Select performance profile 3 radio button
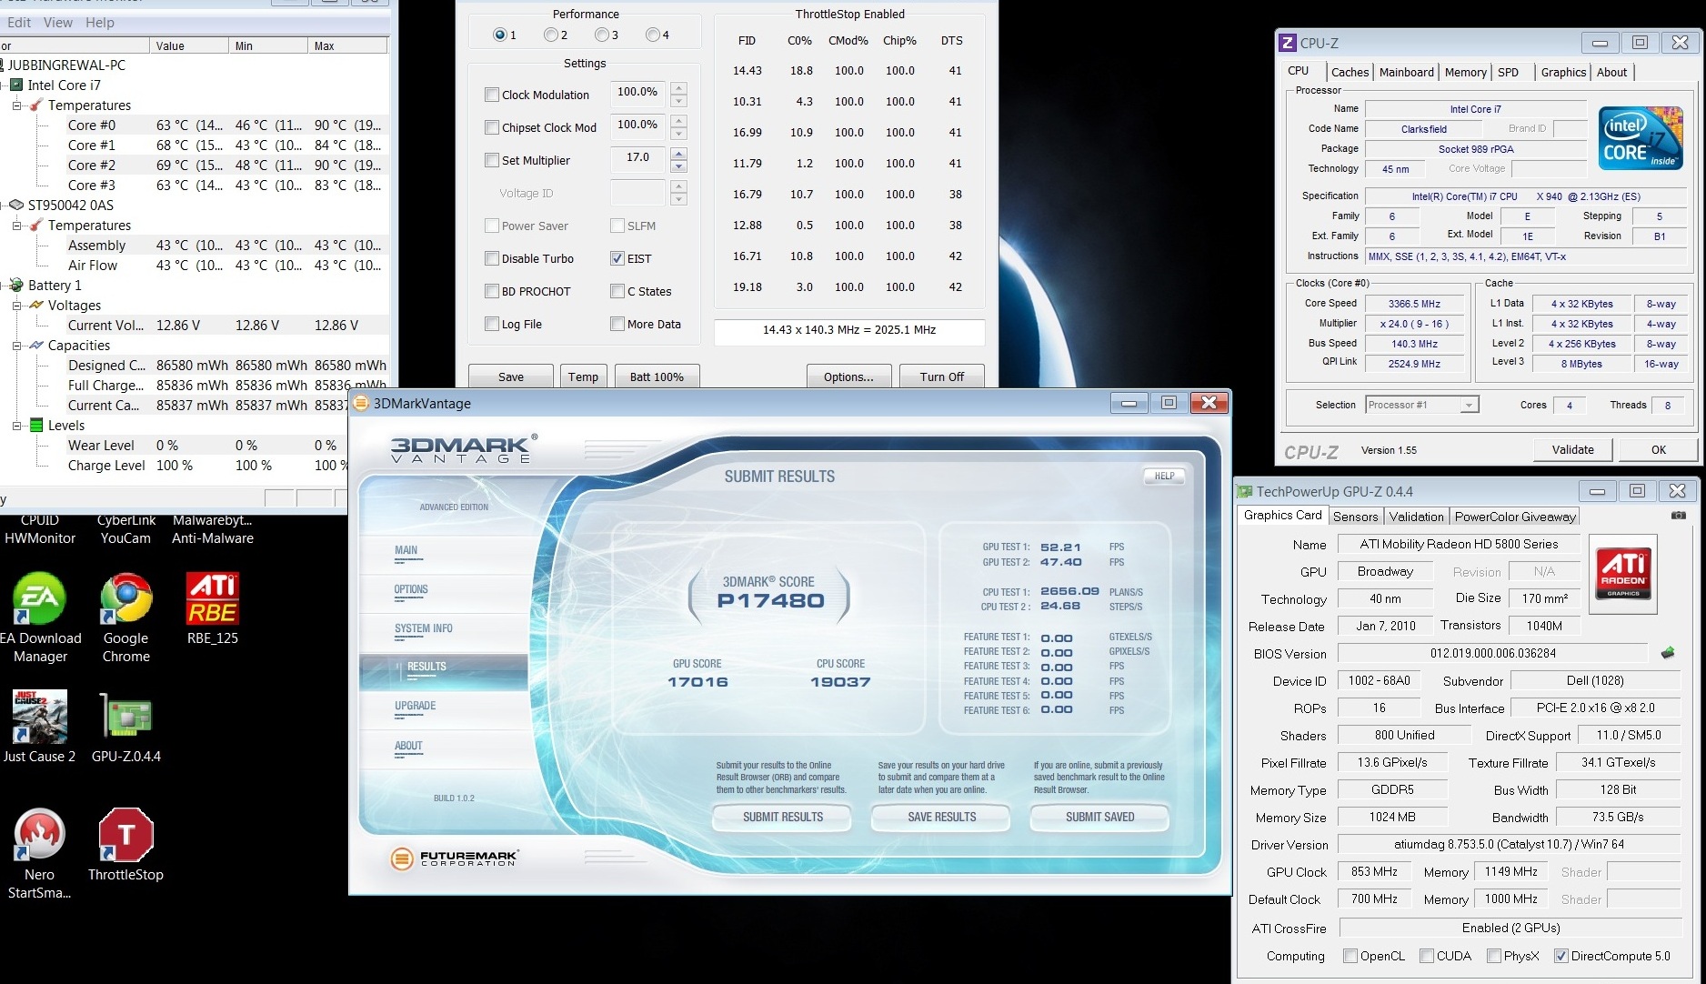 pyautogui.click(x=601, y=35)
